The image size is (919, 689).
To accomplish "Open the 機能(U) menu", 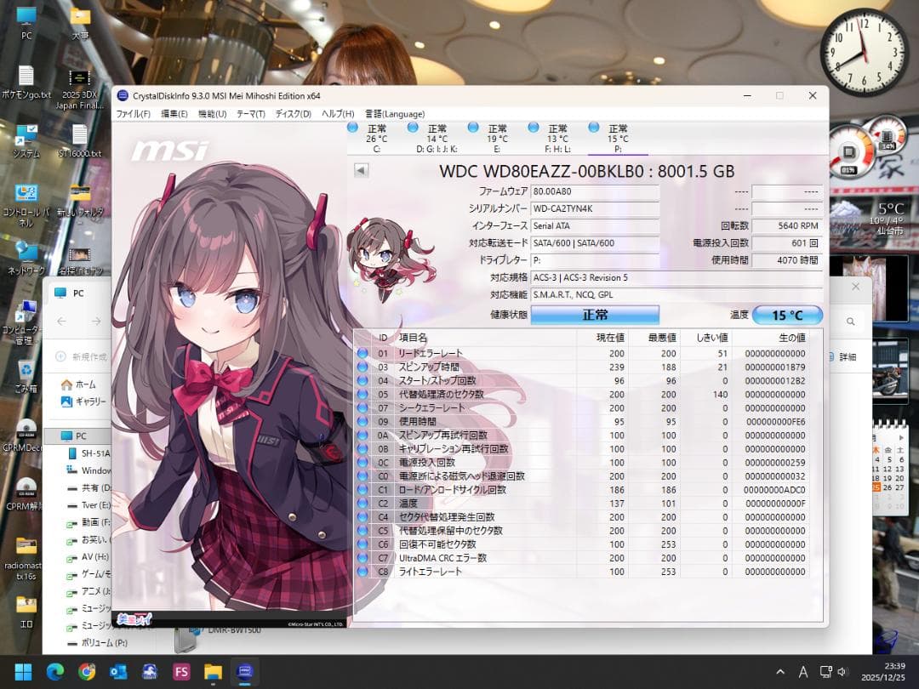I will pyautogui.click(x=212, y=114).
